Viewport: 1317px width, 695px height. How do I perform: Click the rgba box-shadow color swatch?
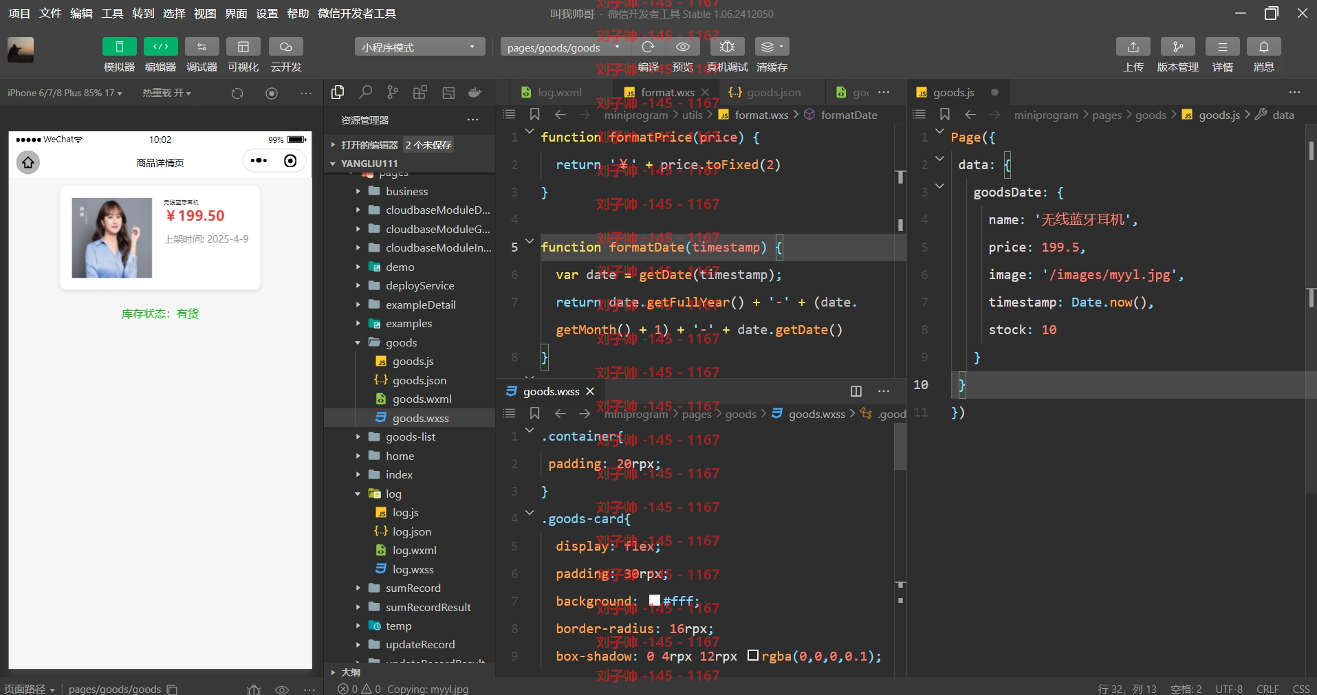pos(753,656)
